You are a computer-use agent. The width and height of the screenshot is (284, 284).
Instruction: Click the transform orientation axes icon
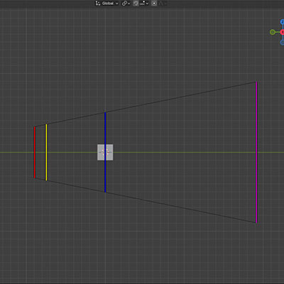pyautogui.click(x=98, y=4)
